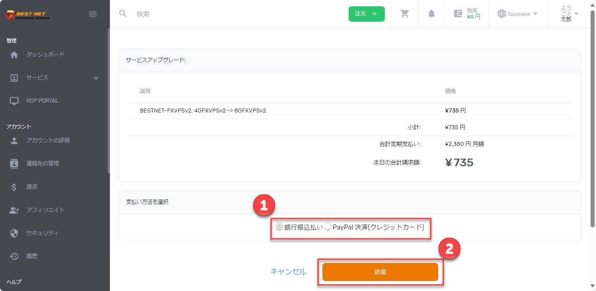
Task: Open the 注文 dropdown menu
Action: [366, 14]
